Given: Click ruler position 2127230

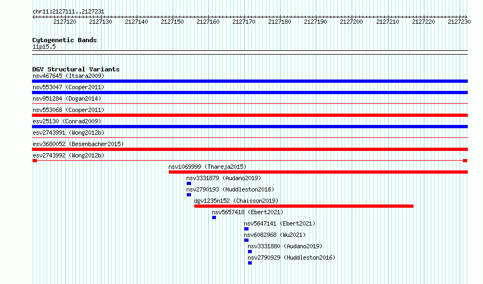Looking at the screenshot, I should [x=459, y=22].
